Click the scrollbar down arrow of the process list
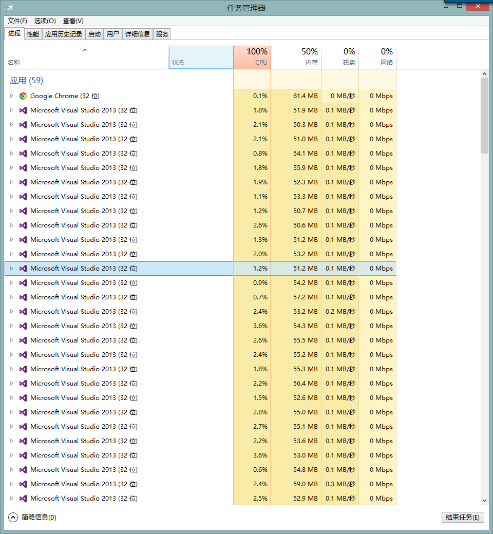 pyautogui.click(x=484, y=500)
